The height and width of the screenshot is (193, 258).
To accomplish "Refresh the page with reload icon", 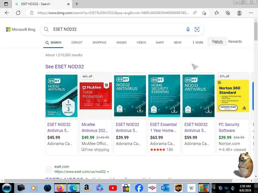I will tap(18, 13).
